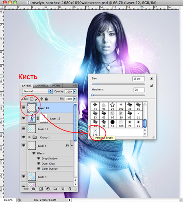The width and height of the screenshot is (183, 202).
Task: Select the brush preset sized 32
Action: [x=104, y=124]
